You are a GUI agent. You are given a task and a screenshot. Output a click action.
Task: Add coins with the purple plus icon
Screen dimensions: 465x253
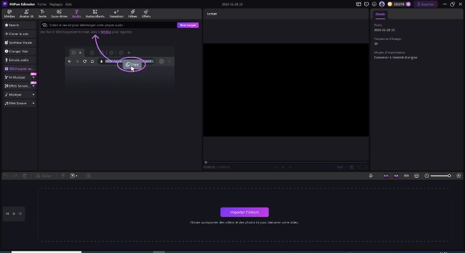point(408,4)
